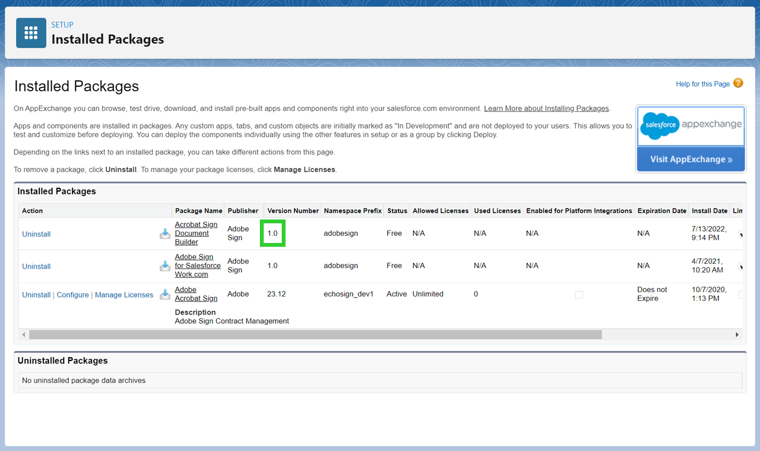Open the Learn More about Installing Packages link

[x=546, y=108]
